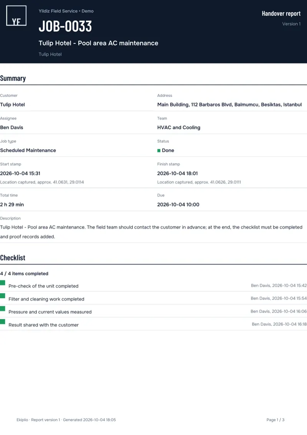Click the 'Handover report' label
This screenshot has height=435, width=307.
tap(281, 13)
